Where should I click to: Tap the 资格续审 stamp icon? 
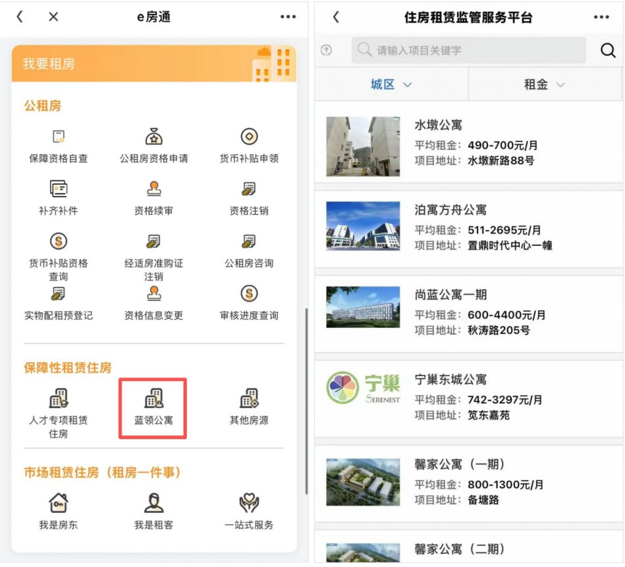(x=153, y=188)
